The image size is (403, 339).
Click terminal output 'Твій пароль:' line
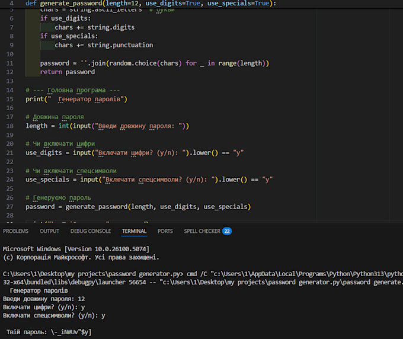(49, 332)
